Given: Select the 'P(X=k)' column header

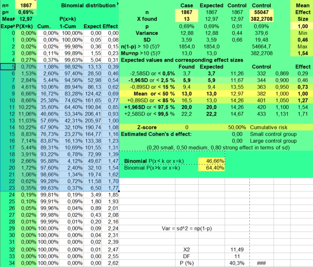Looking at the screenshot, I should point(24,26).
